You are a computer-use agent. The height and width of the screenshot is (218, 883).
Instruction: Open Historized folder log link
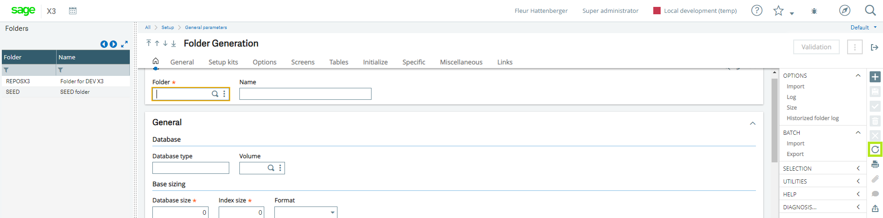click(x=813, y=118)
